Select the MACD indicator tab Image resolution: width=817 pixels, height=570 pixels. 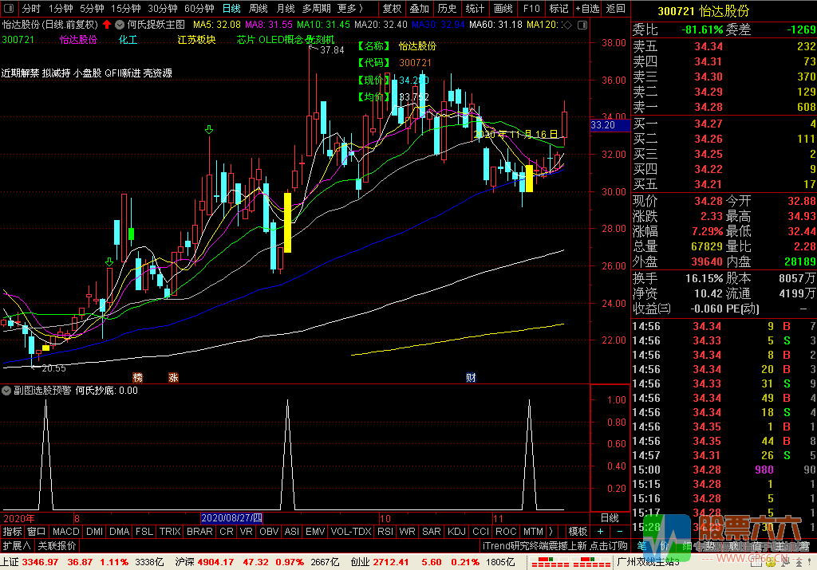pos(66,531)
